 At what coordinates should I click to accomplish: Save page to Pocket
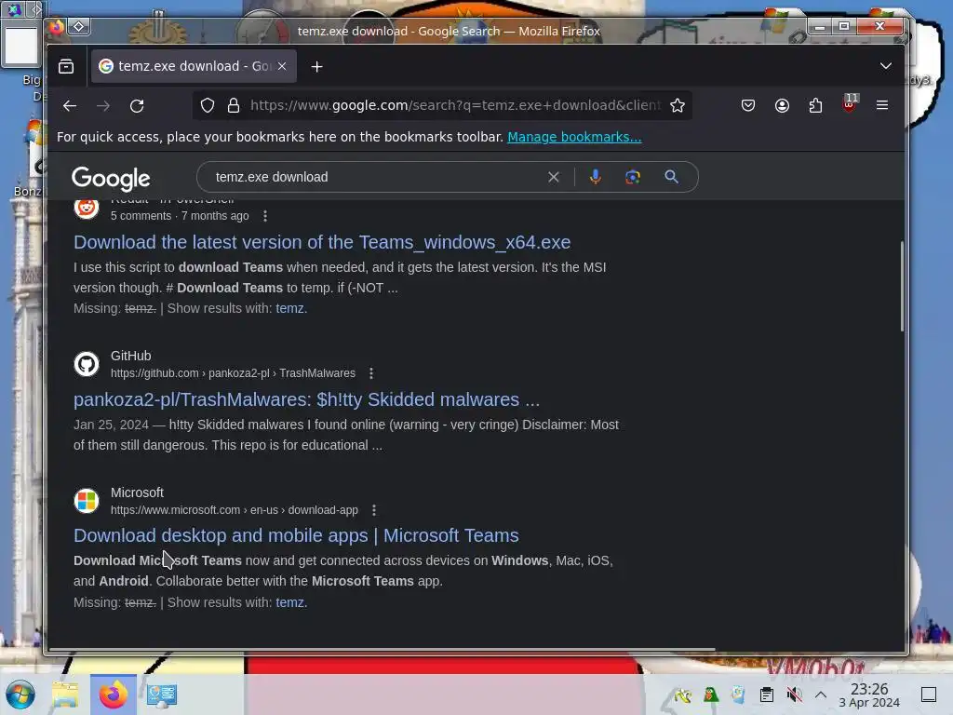[x=748, y=106]
